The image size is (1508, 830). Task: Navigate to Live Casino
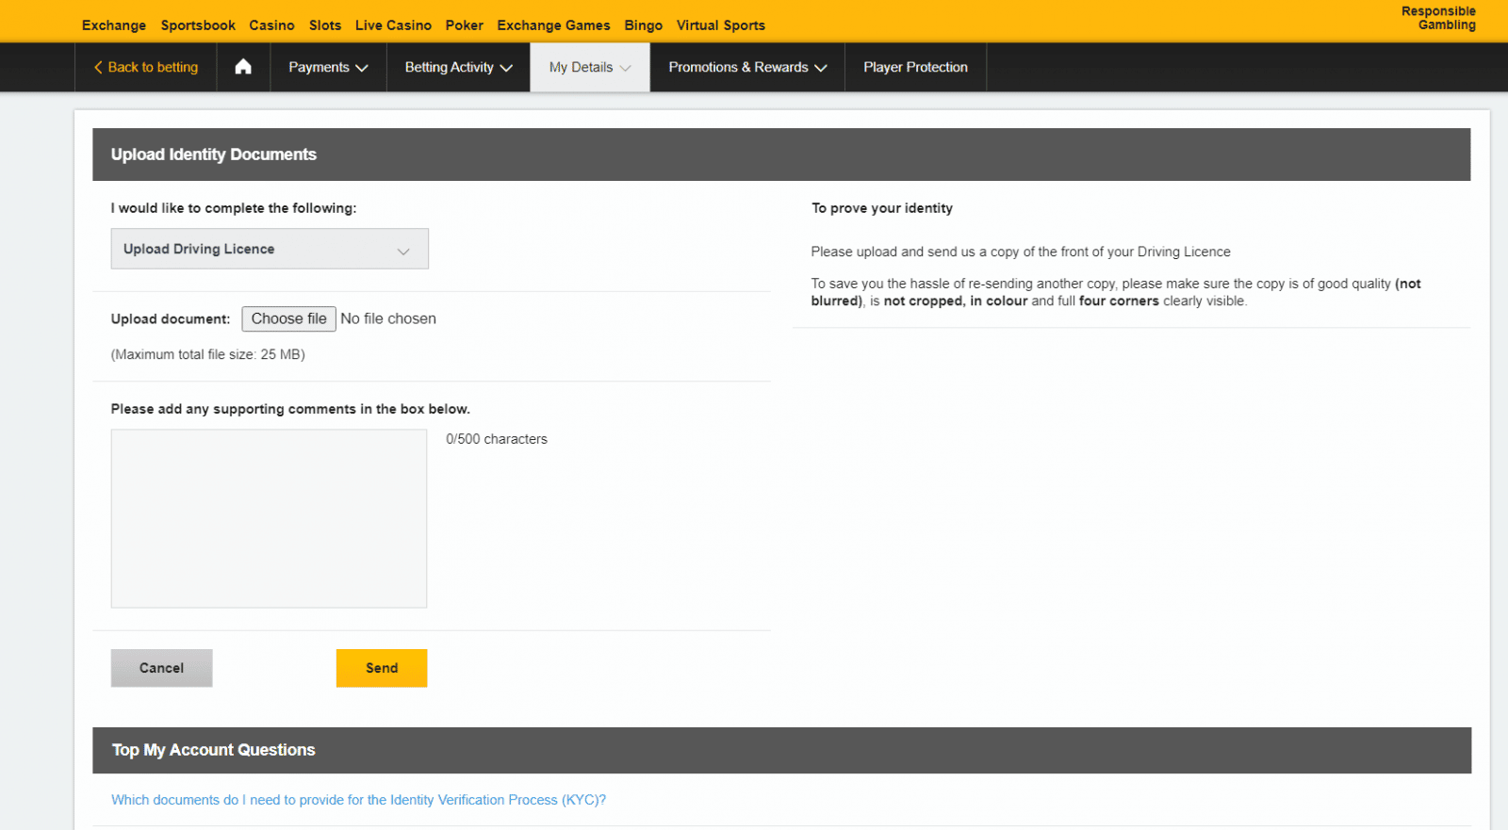point(393,25)
